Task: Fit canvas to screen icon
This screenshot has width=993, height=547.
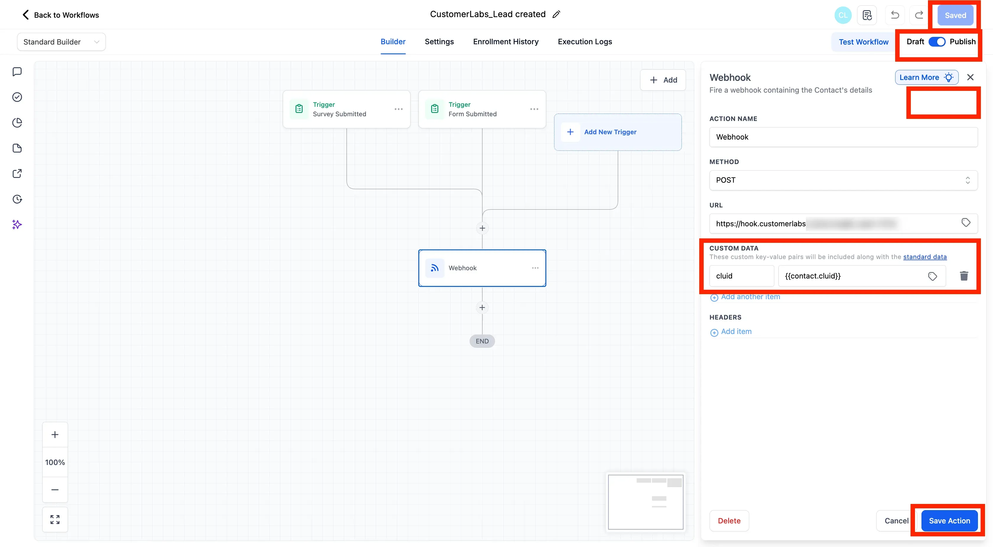Action: (x=55, y=519)
